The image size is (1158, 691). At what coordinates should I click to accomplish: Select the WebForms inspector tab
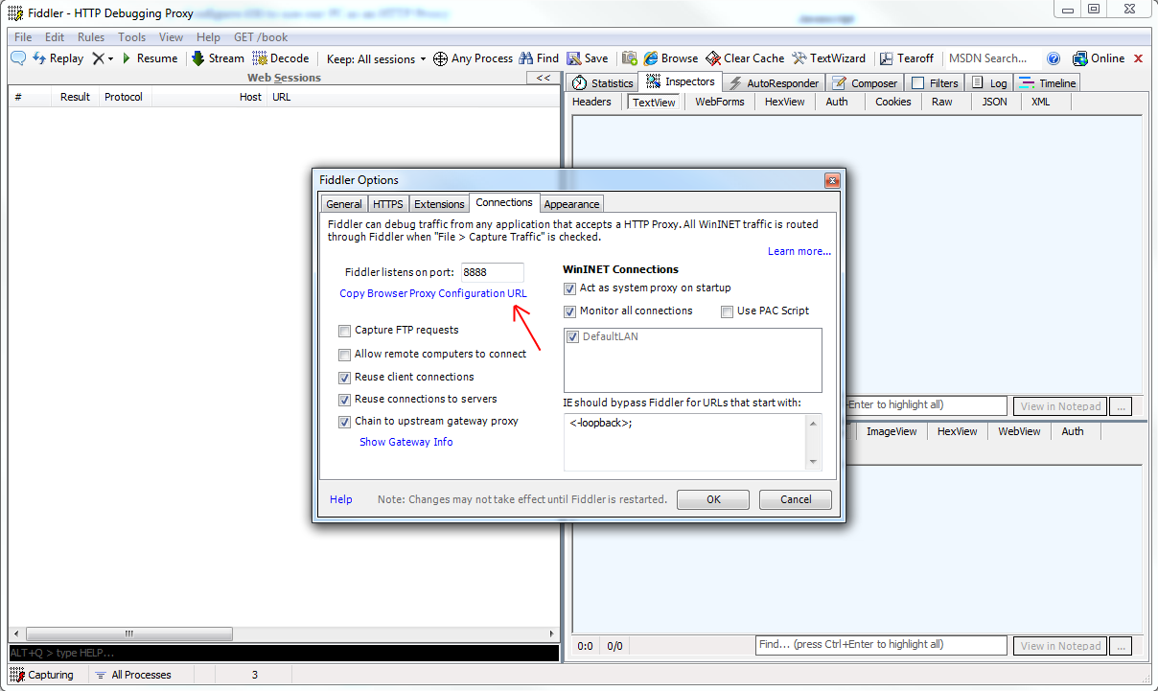pos(720,102)
